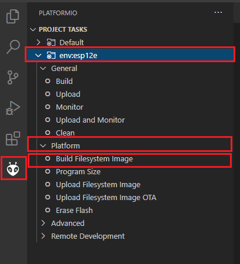Collapse the General task group
Screen dimensions: 240x264
(43, 69)
